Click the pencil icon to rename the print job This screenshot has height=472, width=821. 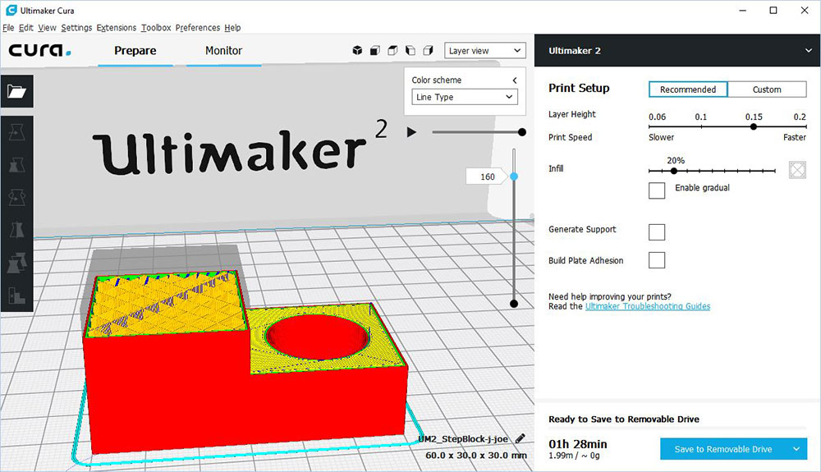coord(520,439)
